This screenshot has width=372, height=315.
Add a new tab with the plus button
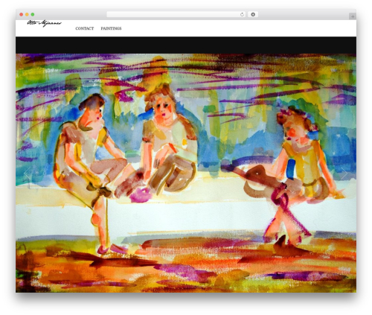point(353,16)
